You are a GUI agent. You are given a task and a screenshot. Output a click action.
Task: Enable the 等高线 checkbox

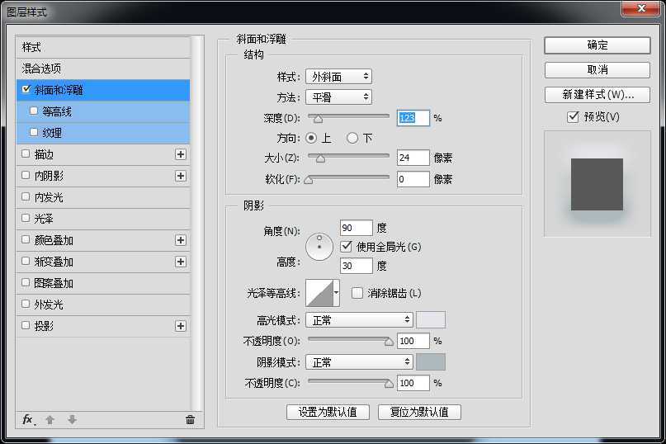(34, 111)
